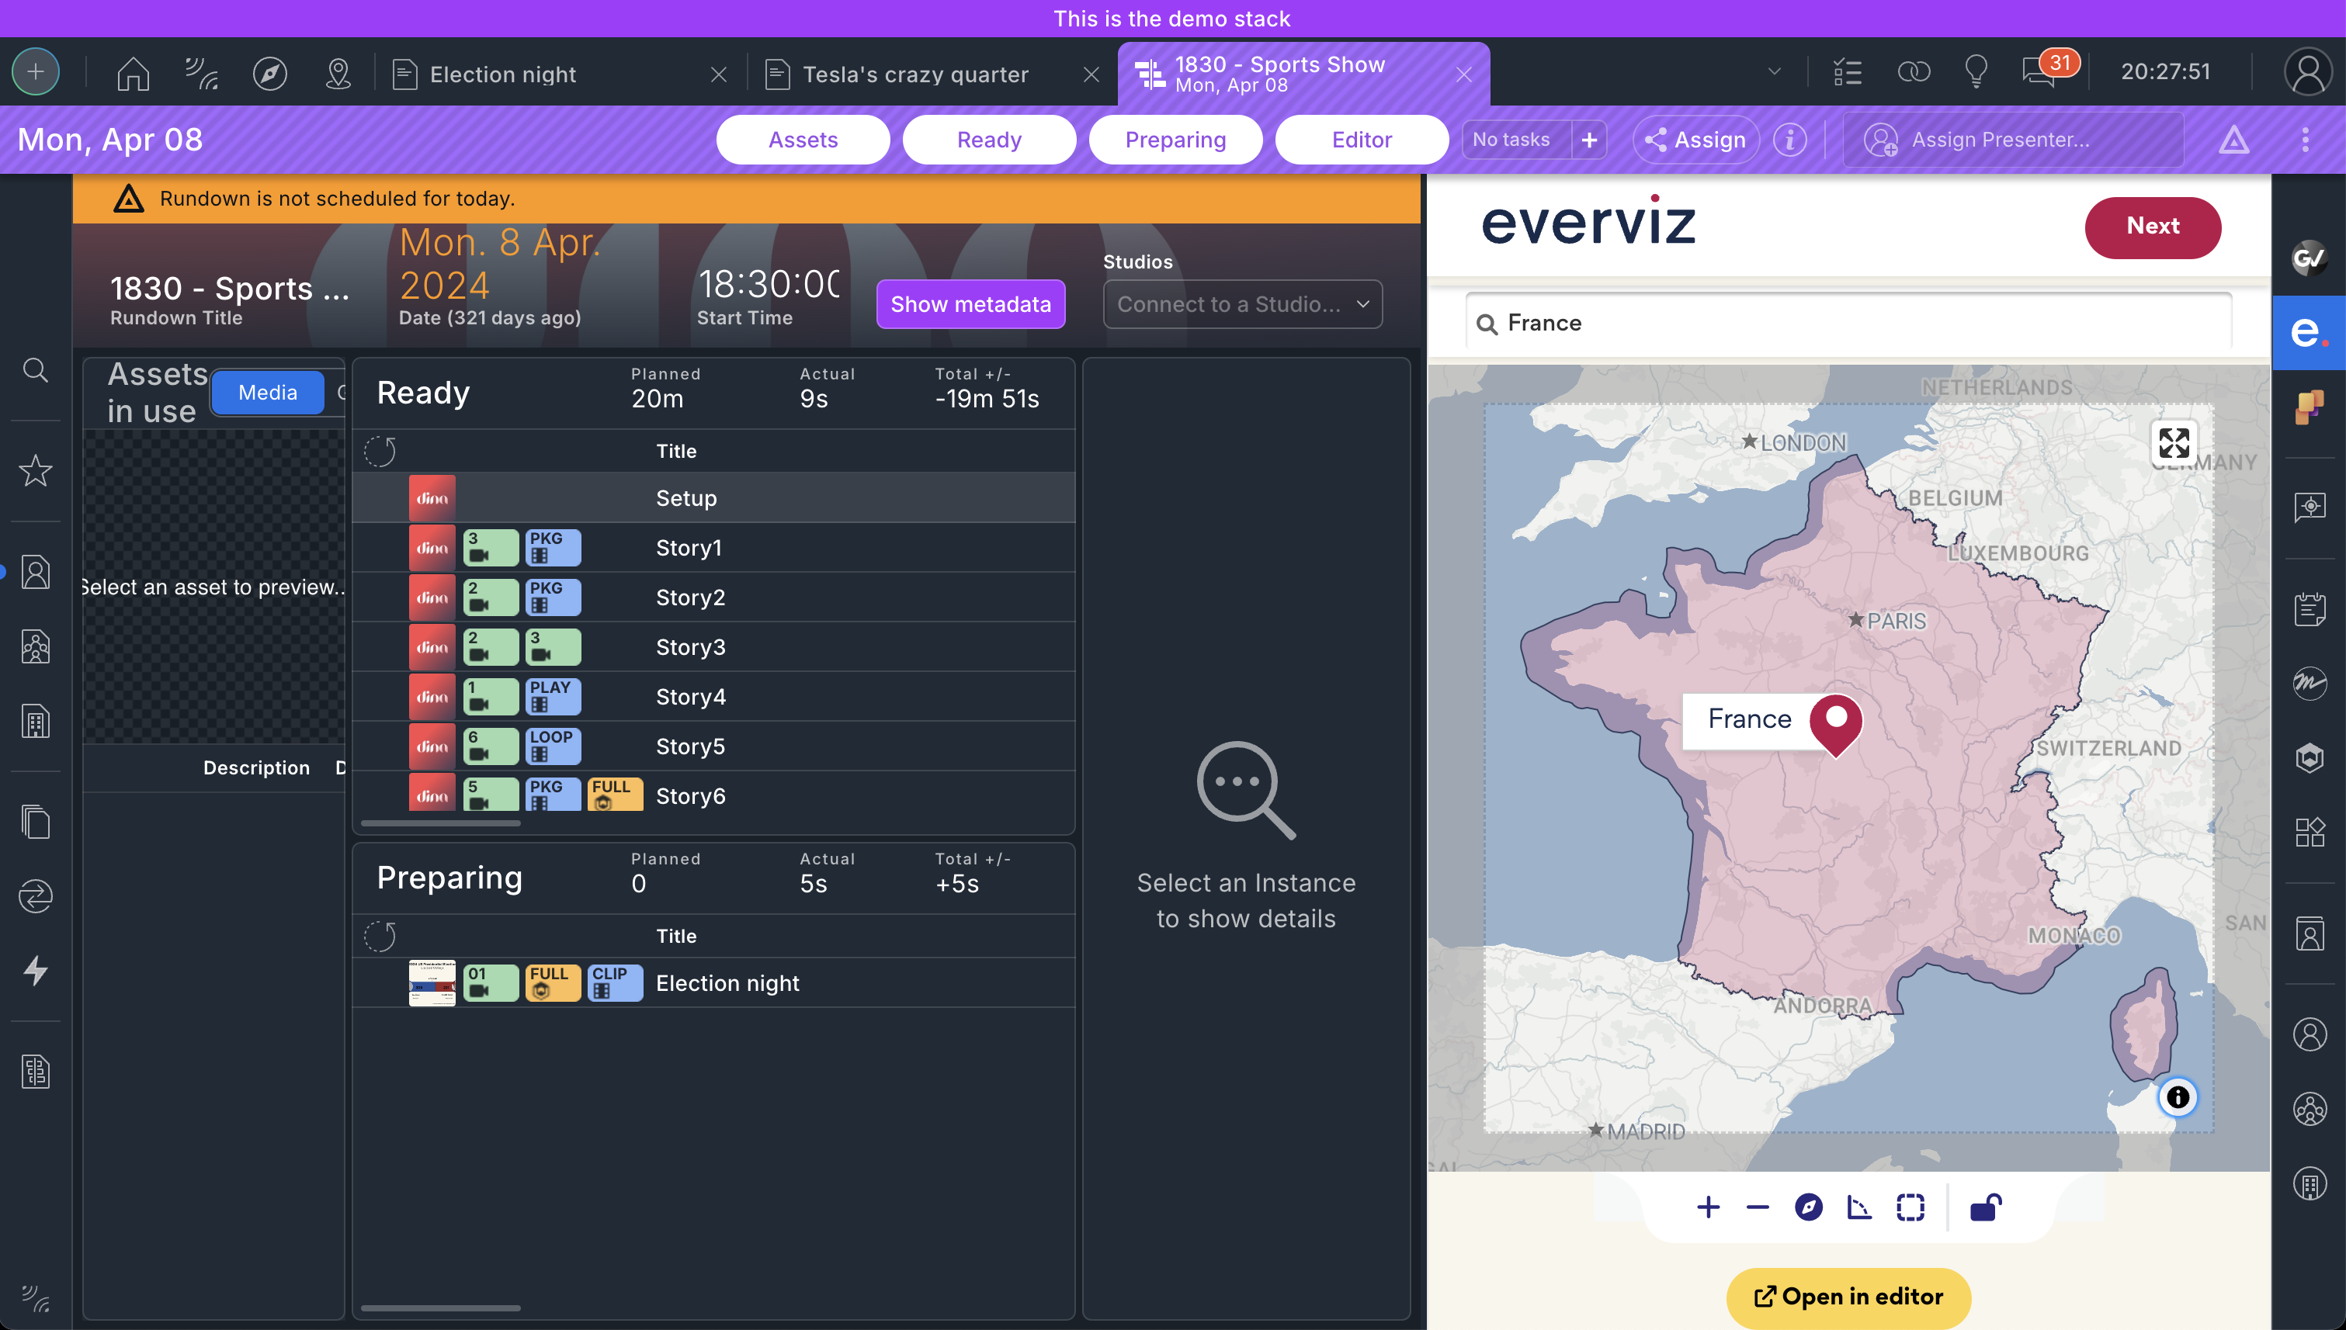
Task: Add a task with plus button
Action: pos(1589,140)
